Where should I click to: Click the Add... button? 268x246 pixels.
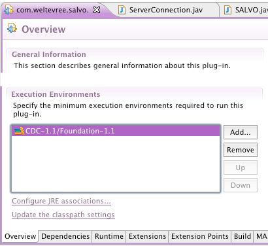coord(241,132)
